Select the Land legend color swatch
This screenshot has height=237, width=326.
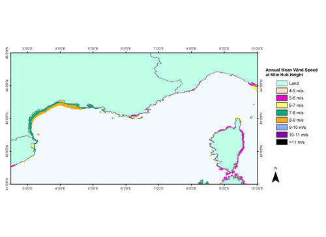coord(282,83)
